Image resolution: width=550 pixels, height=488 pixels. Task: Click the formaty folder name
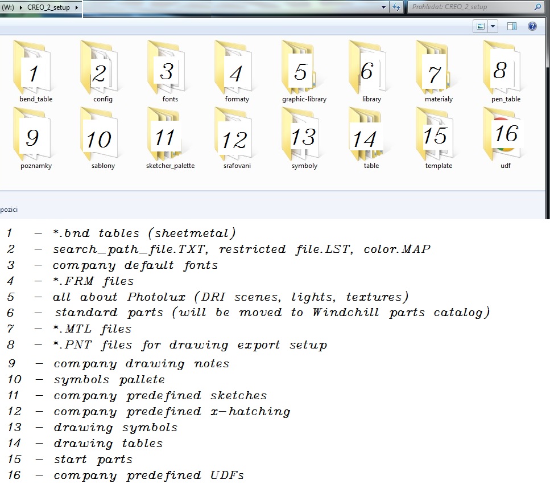tap(237, 99)
